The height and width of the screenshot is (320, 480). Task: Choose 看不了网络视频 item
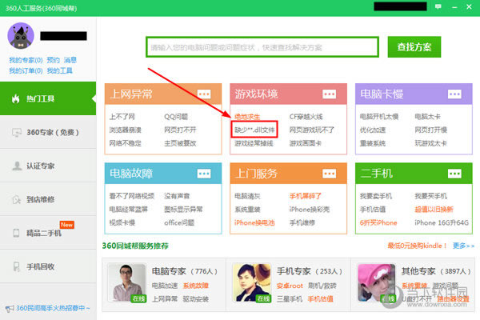tap(132, 196)
